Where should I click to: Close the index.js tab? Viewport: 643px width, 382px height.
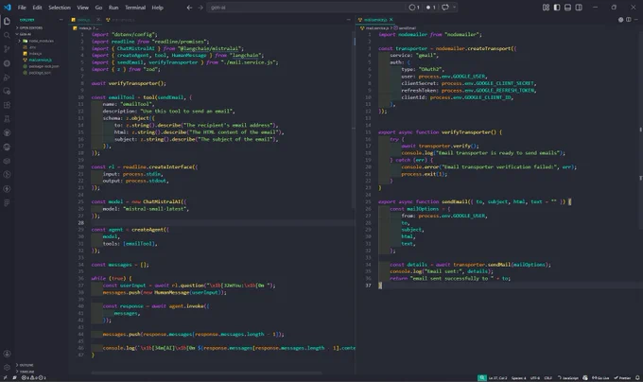(x=98, y=20)
